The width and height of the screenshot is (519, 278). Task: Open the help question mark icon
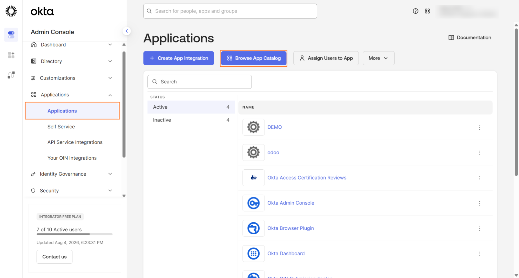click(415, 11)
